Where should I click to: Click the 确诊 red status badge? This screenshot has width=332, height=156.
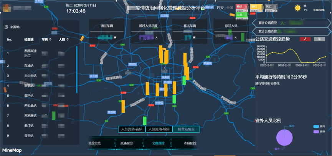tap(240, 6)
